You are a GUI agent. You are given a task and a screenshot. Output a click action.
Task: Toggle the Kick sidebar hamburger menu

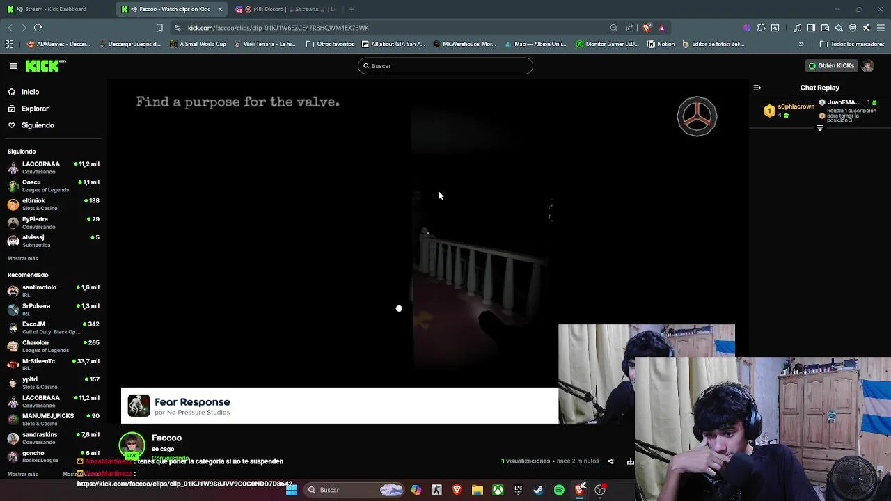[x=13, y=66]
